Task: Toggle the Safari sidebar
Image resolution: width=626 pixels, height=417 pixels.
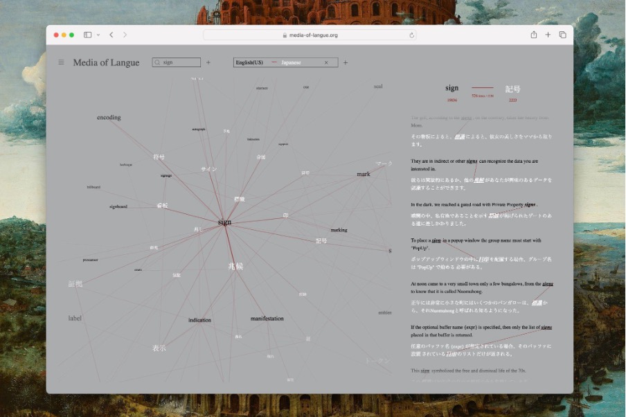Action: click(88, 35)
